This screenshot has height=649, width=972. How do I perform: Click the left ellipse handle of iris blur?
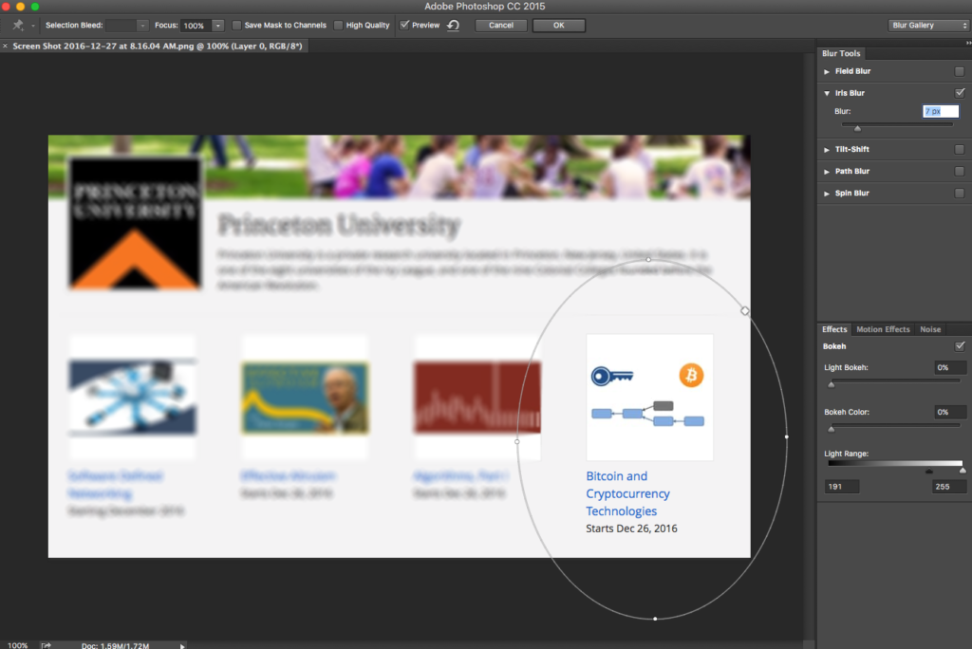point(517,442)
